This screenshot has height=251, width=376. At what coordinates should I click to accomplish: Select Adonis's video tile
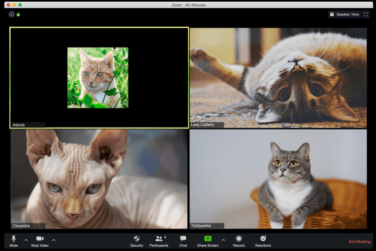pyautogui.click(x=99, y=78)
